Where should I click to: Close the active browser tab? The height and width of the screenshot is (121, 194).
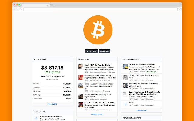click(48, 5)
